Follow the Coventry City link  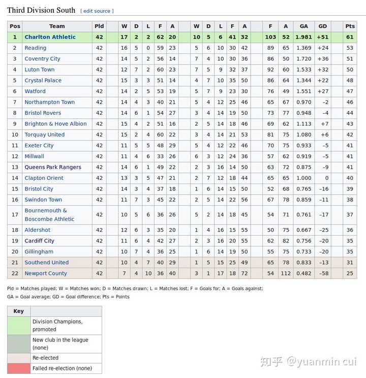[x=42, y=59]
